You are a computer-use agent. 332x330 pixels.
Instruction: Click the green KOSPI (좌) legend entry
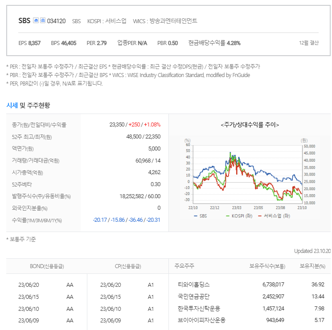(239, 216)
